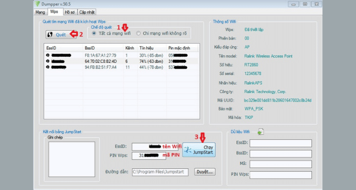Sort by the Kênh column header
The width and height of the screenshot is (356, 190).
130,48
